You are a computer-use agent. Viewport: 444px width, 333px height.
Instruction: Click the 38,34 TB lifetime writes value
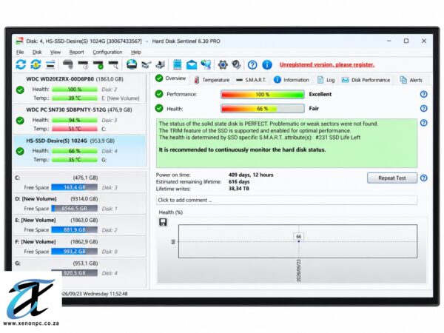[x=239, y=189]
